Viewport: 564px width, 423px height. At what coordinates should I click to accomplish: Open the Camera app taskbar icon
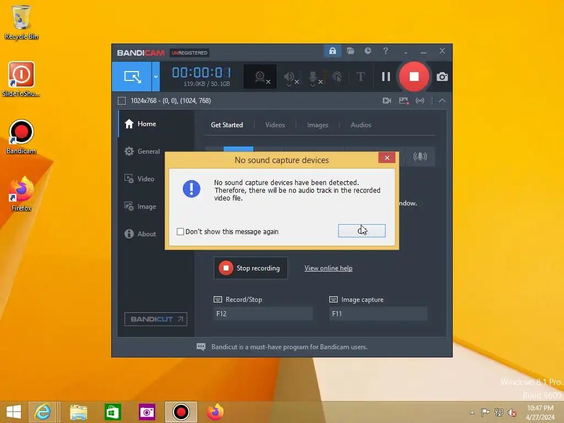coord(147,412)
